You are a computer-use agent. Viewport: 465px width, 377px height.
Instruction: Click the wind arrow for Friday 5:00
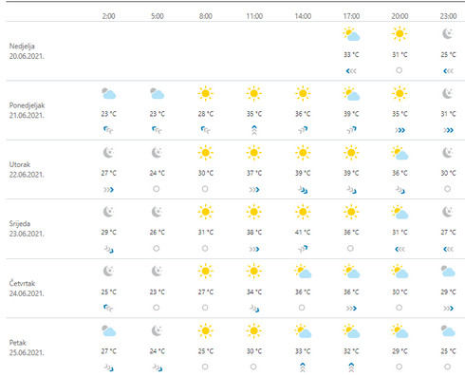tap(158, 368)
